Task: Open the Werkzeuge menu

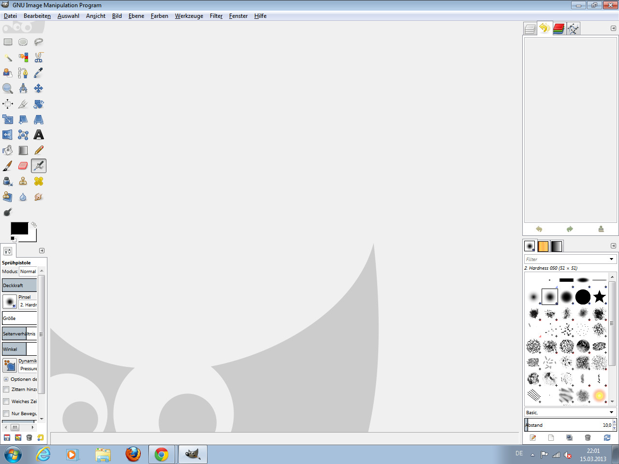Action: coord(189,16)
